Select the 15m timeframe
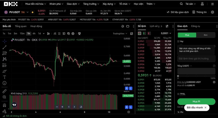The width and height of the screenshot is (218, 118). pyautogui.click(x=22, y=34)
